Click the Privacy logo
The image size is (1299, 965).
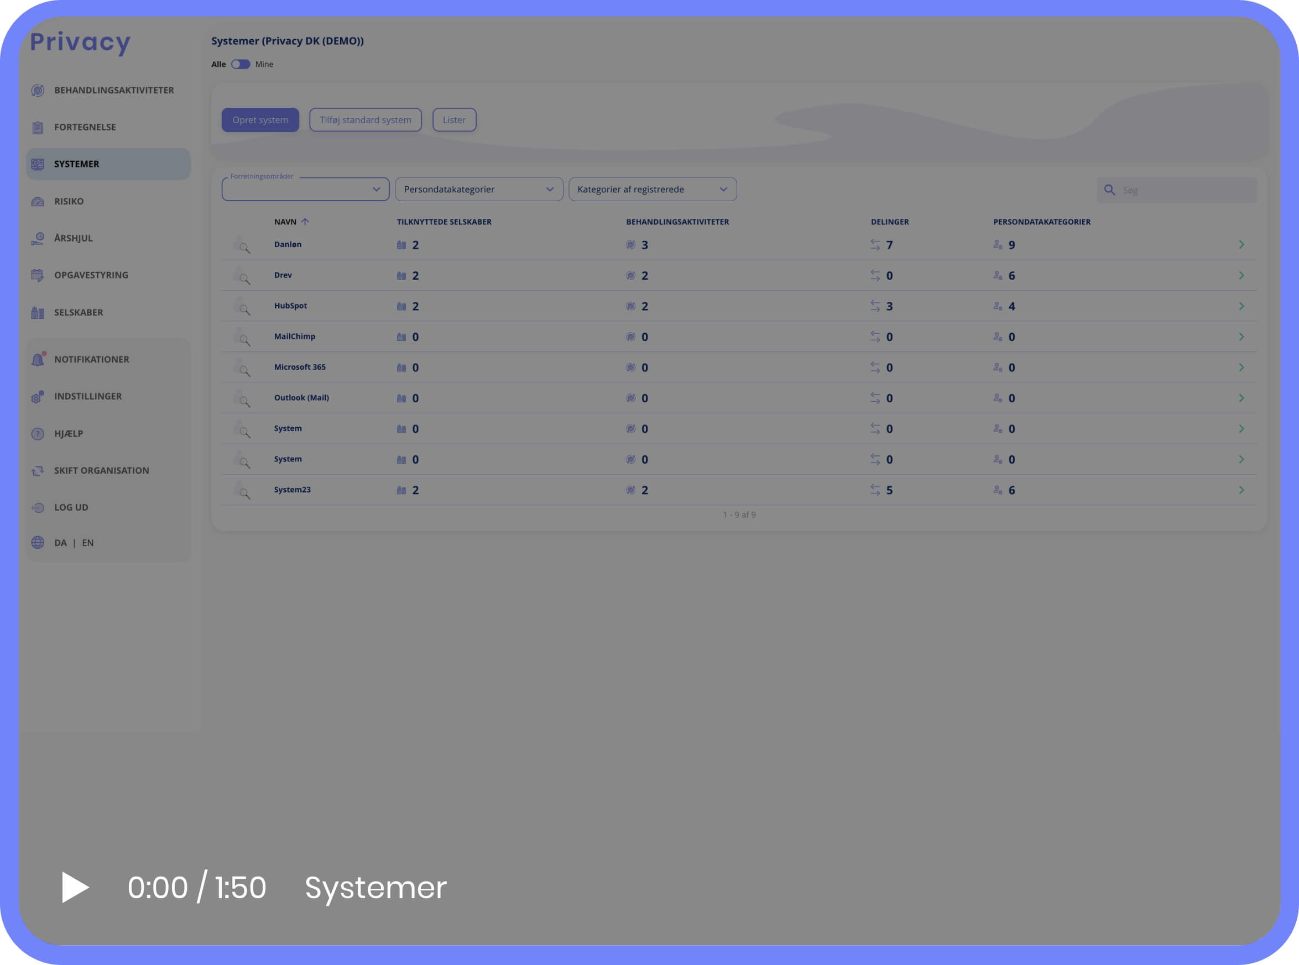(80, 43)
